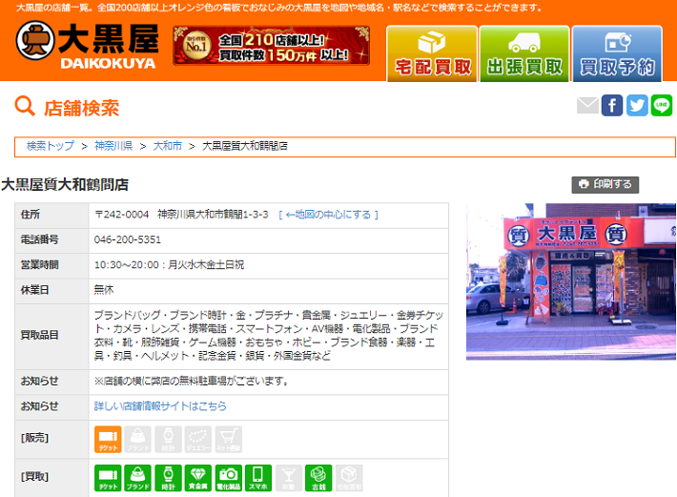Click the magnifier icon beside 店舗検索

point(25,106)
